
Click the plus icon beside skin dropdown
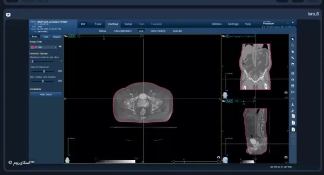[60, 47]
